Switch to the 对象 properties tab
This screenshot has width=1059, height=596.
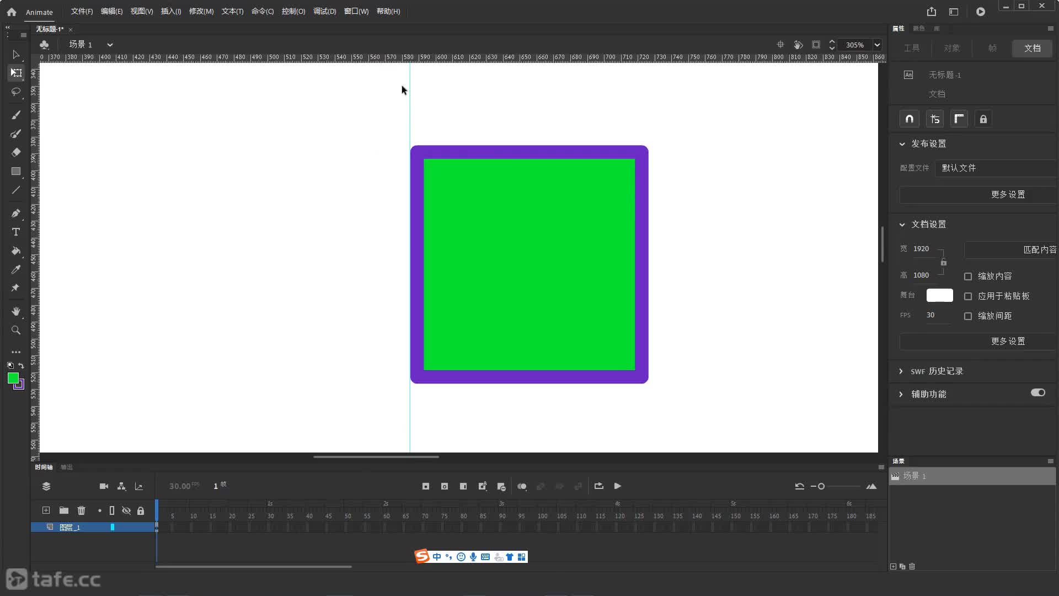pos(951,48)
